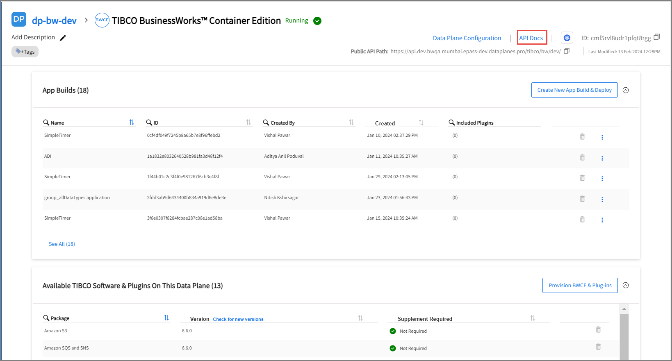The height and width of the screenshot is (361, 672).
Task: Delete the Amazon SQS and SNS package
Action: click(x=598, y=347)
